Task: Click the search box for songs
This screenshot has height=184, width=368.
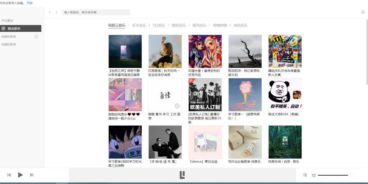Action: coord(96,12)
